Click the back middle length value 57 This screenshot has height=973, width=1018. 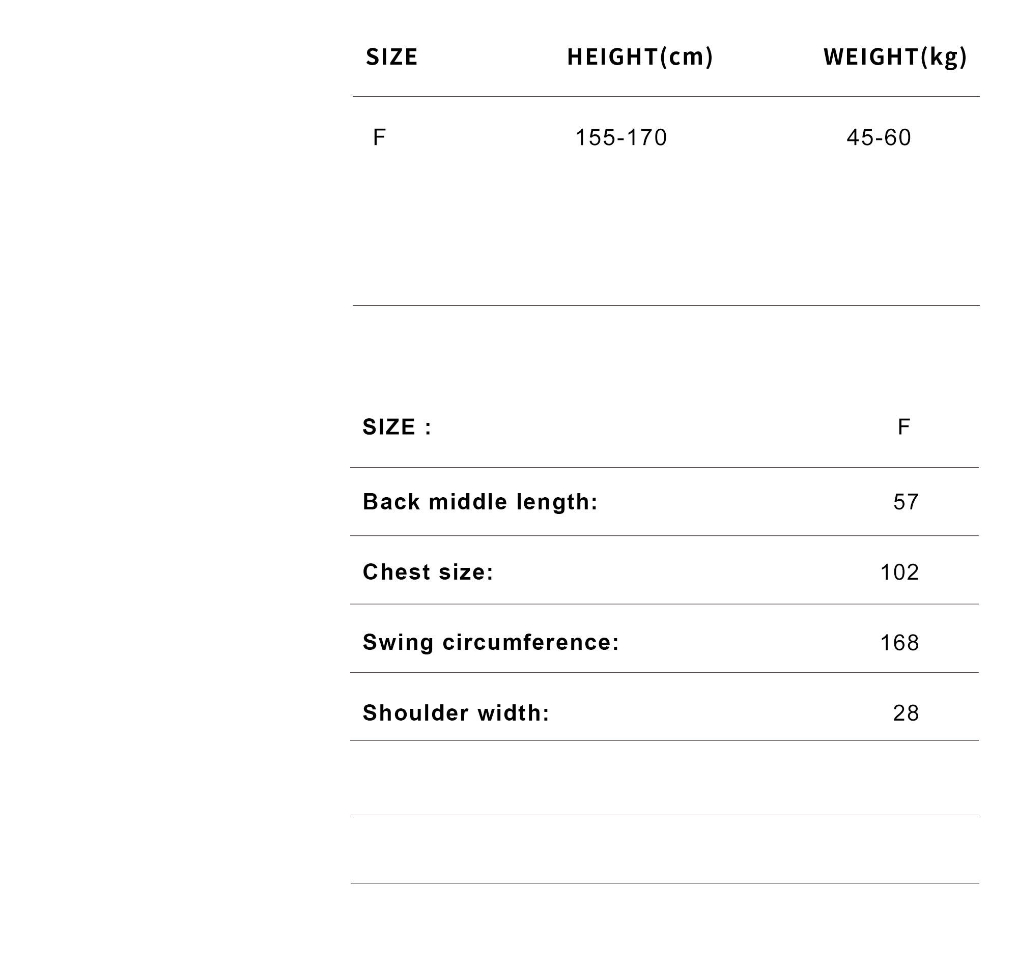click(x=906, y=502)
